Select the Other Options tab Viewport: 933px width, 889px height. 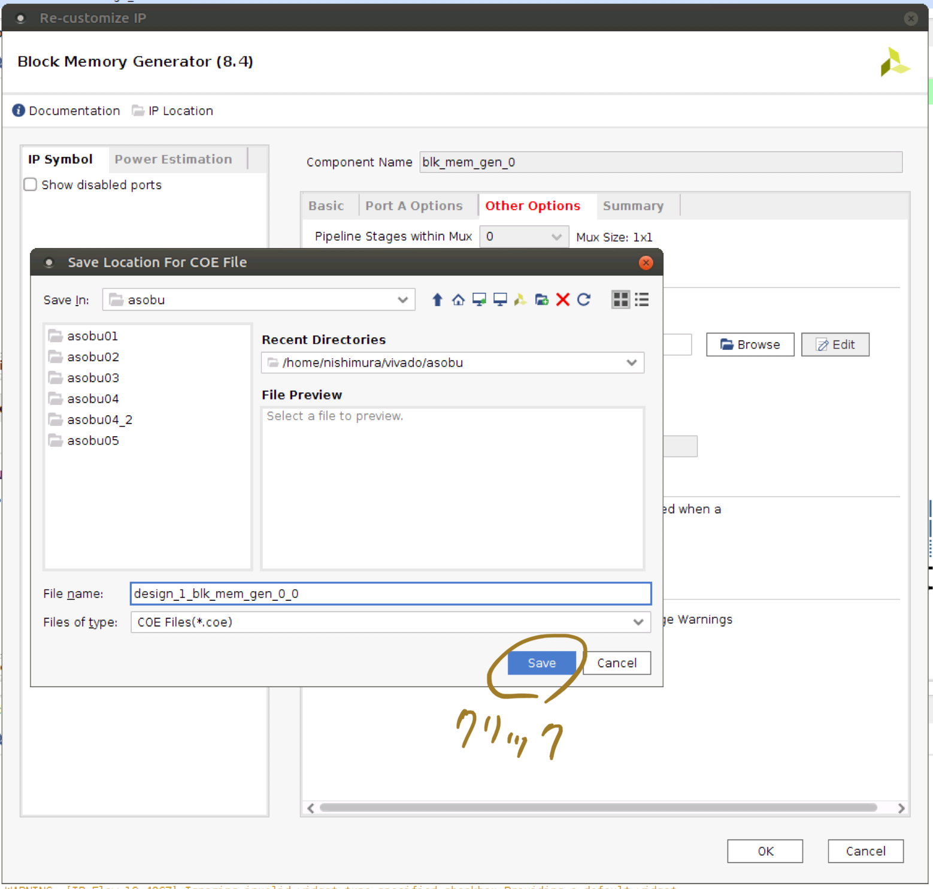click(x=533, y=206)
